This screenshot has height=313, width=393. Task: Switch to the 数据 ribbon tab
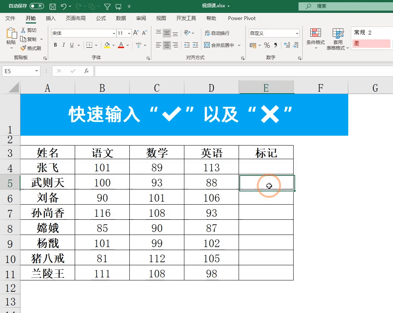121,18
